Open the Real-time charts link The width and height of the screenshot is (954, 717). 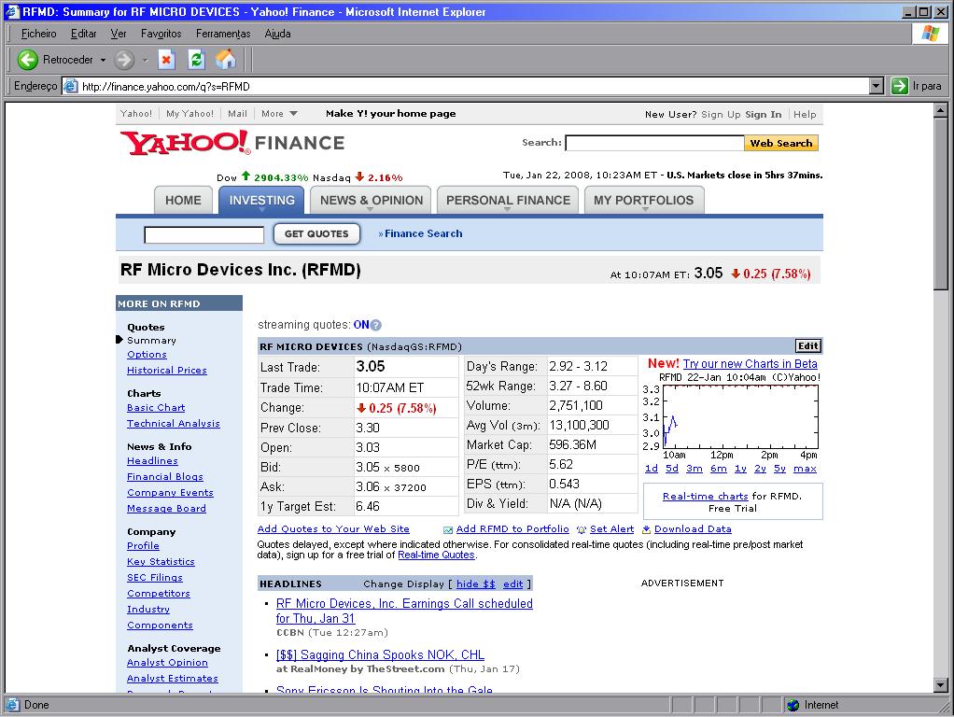[705, 496]
